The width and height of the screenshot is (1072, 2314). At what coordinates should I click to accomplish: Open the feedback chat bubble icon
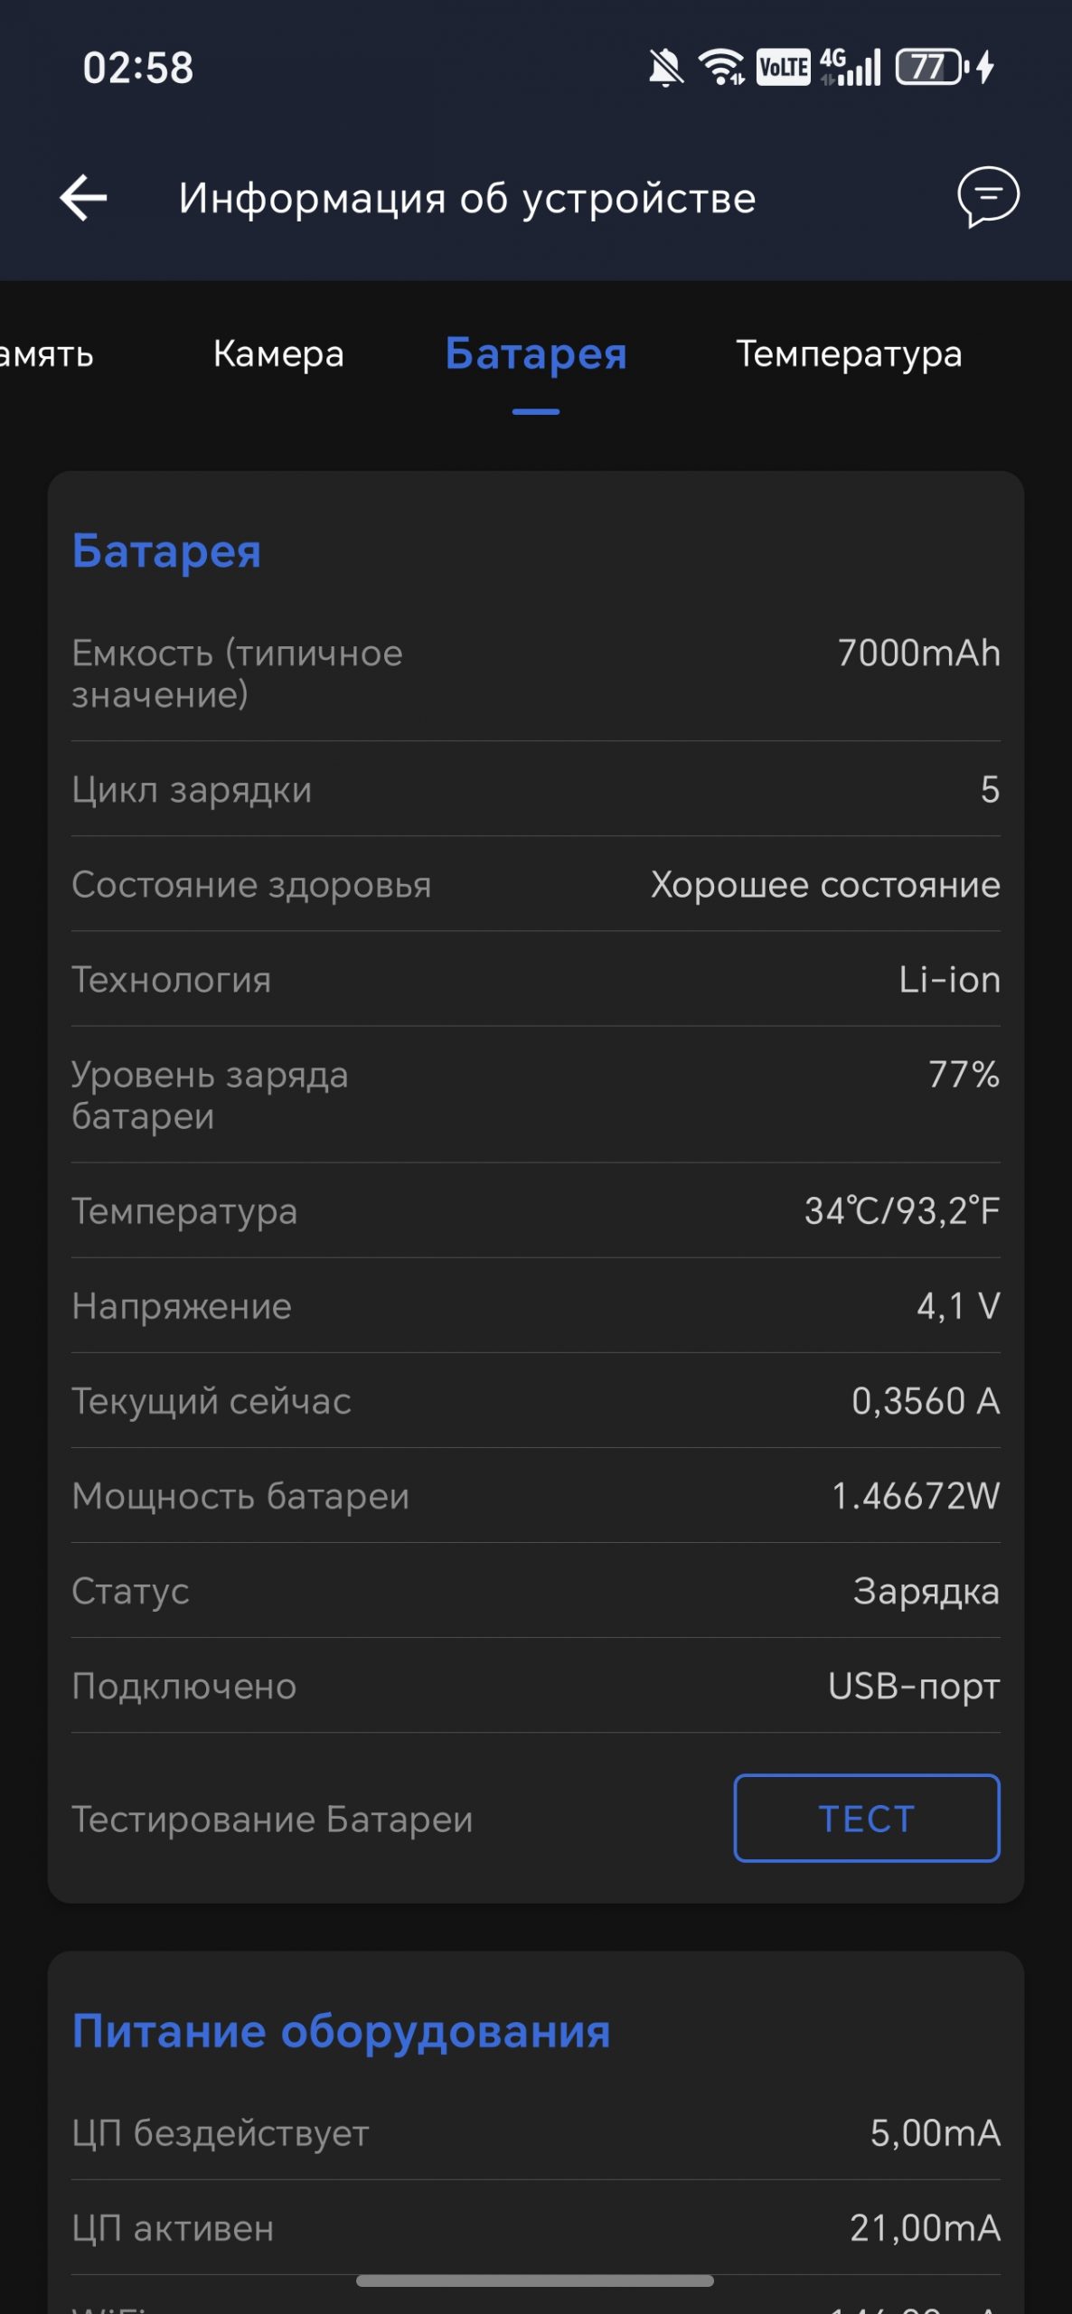point(988,196)
